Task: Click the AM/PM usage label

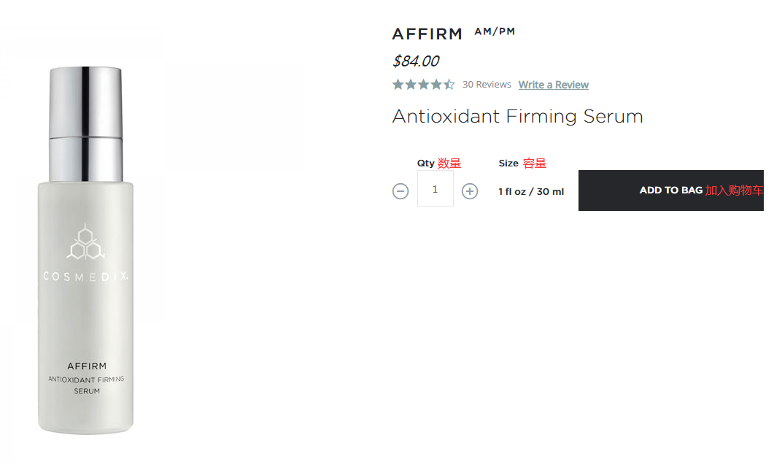Action: [495, 31]
